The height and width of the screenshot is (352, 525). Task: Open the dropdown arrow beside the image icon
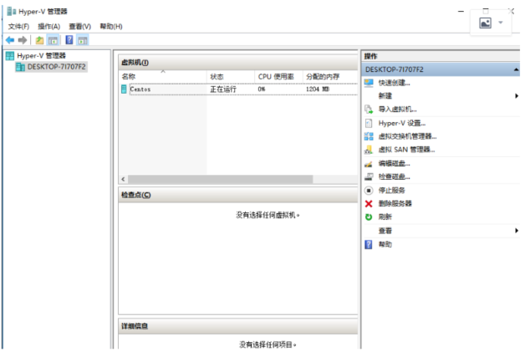point(501,23)
